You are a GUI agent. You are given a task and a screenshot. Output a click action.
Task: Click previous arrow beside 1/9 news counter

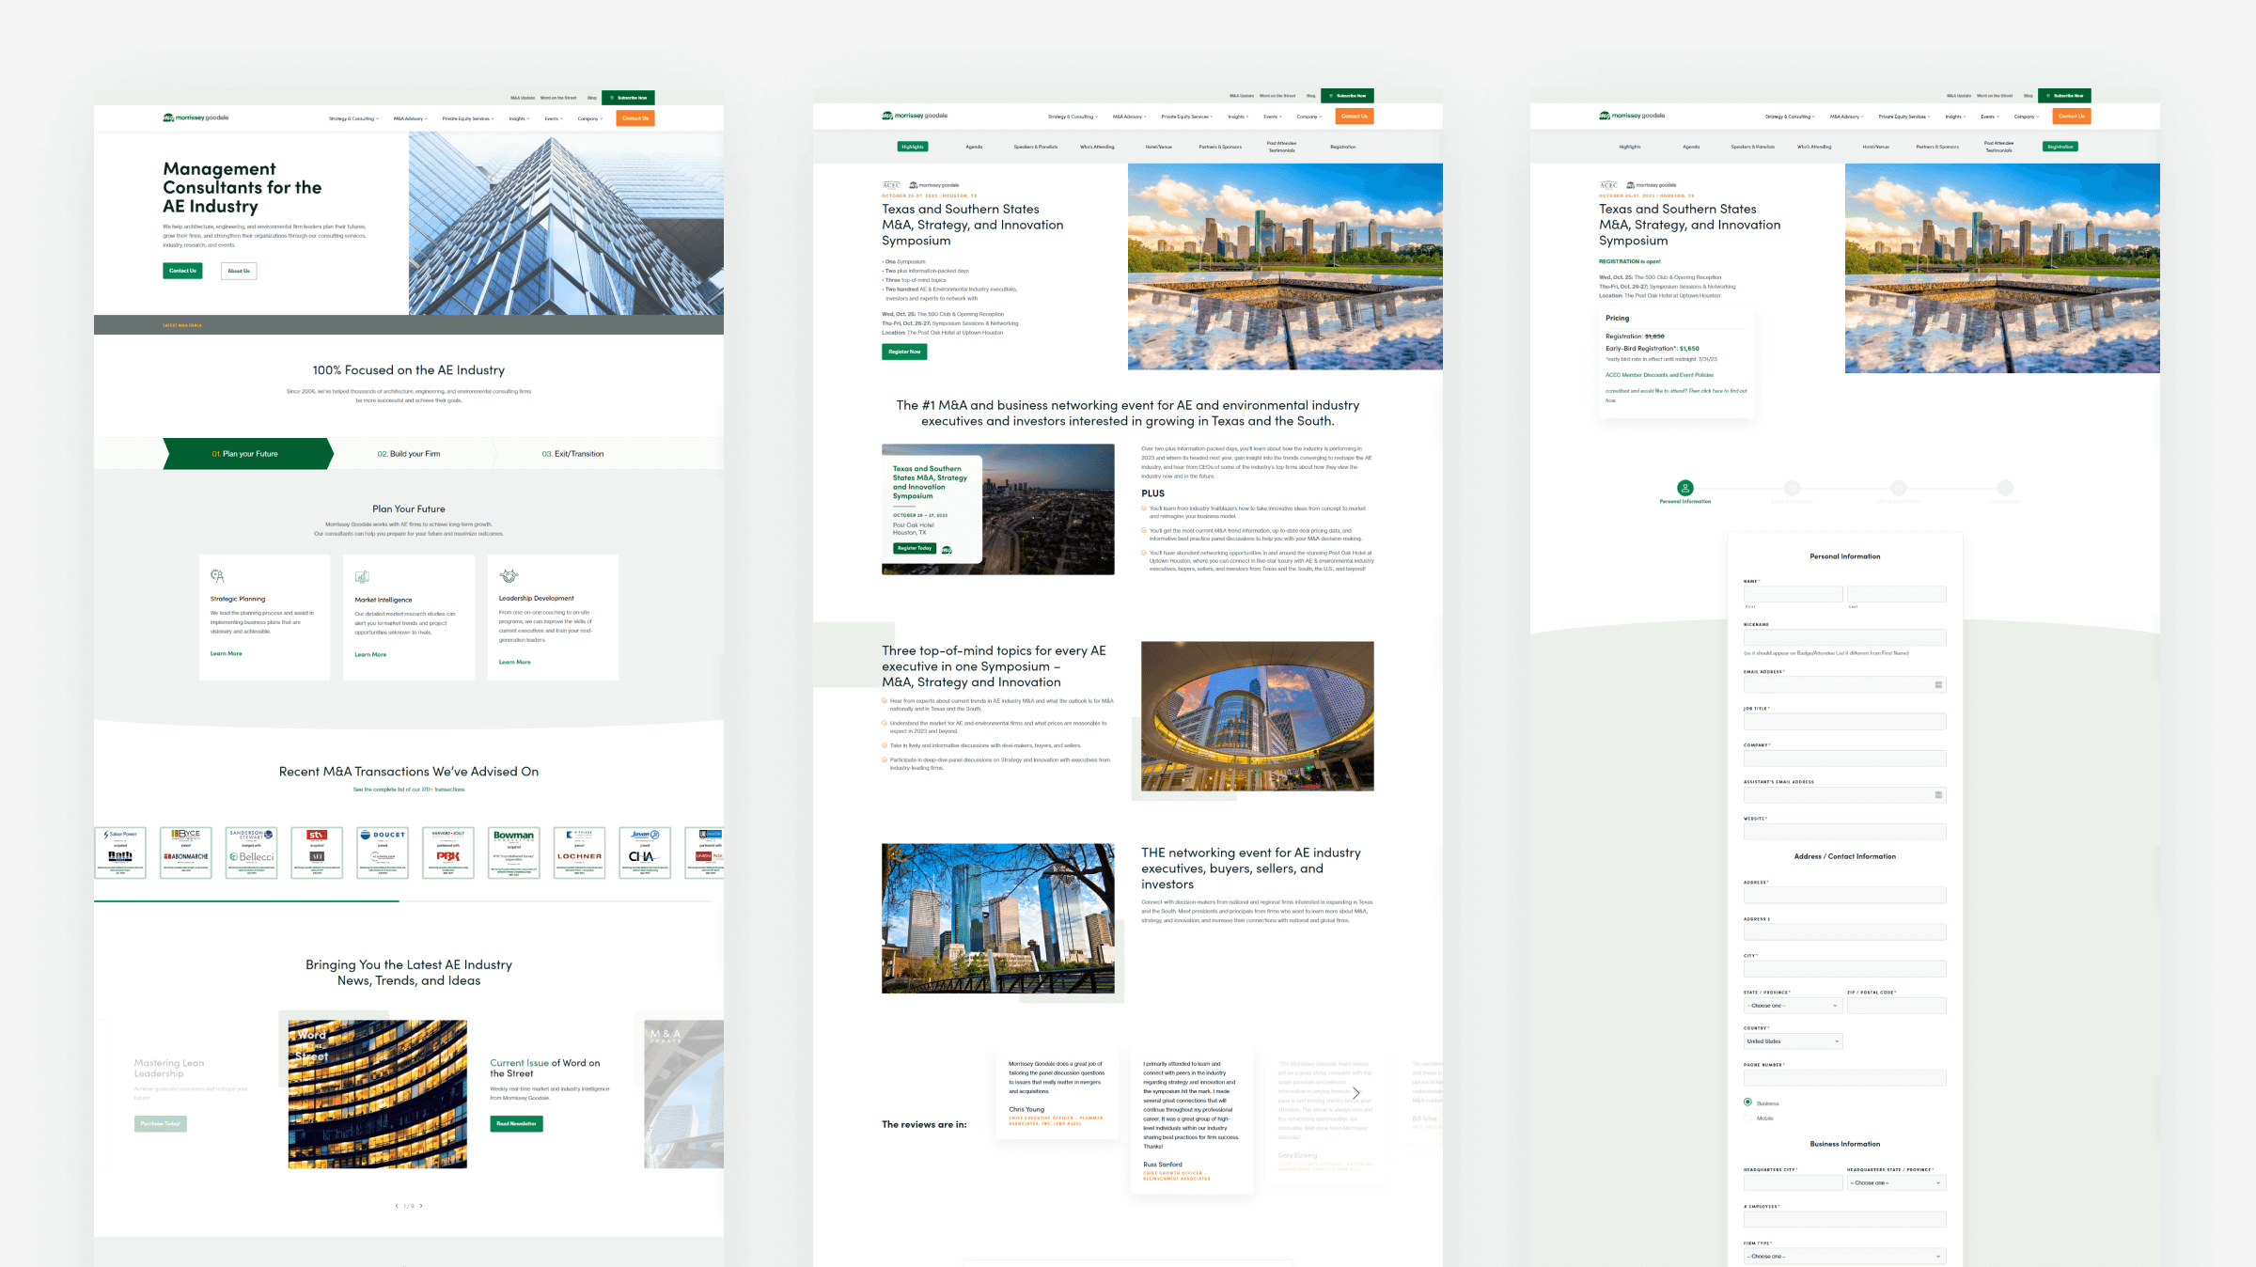pyautogui.click(x=397, y=1205)
